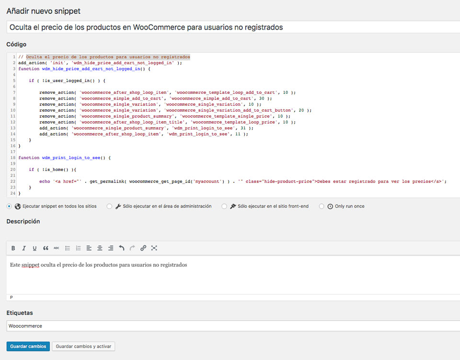Undo last edit in description
The width and height of the screenshot is (460, 360).
click(x=121, y=248)
